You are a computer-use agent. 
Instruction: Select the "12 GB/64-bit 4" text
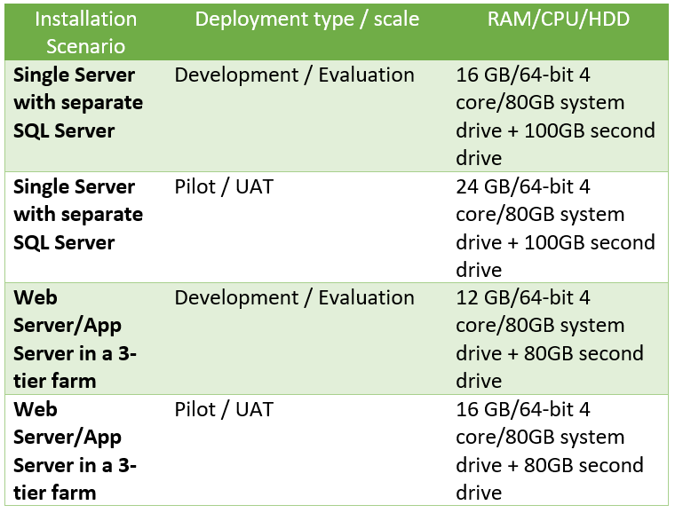(522, 297)
